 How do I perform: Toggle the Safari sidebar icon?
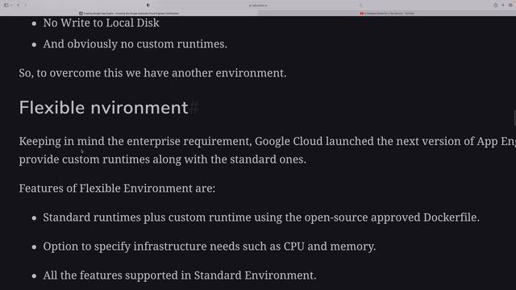click(6, 5)
